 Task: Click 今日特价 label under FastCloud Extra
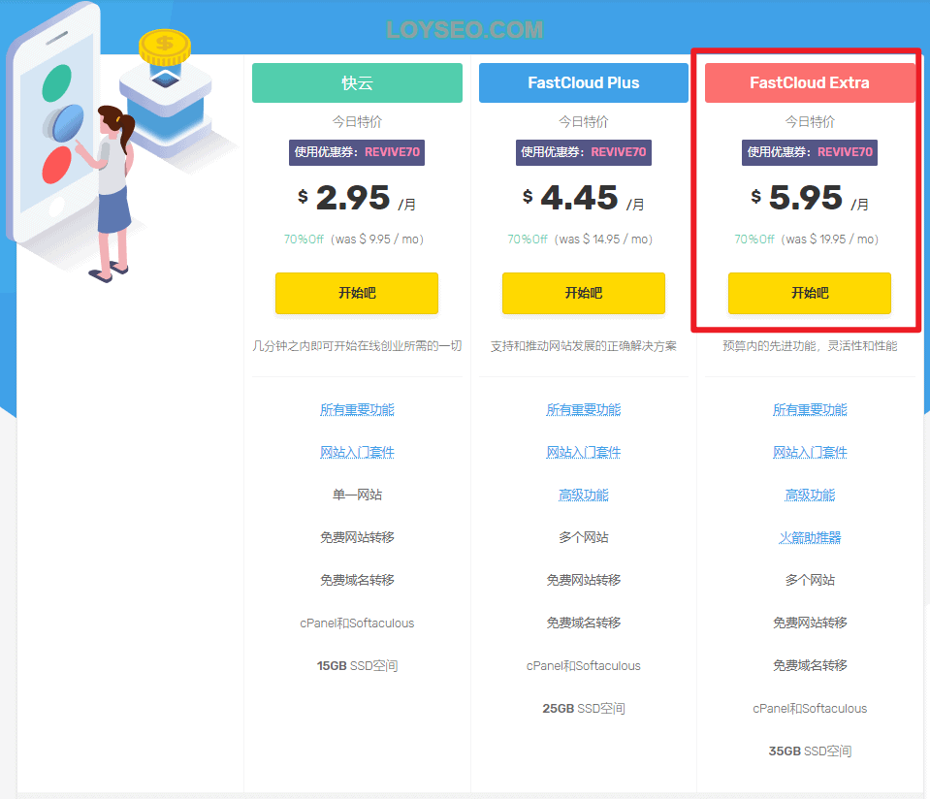point(810,122)
